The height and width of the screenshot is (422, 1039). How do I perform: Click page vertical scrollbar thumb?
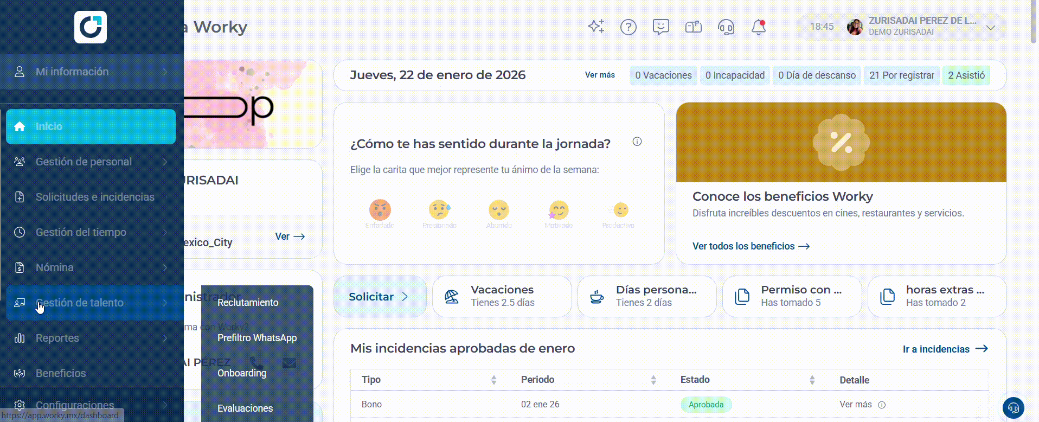pyautogui.click(x=1034, y=22)
